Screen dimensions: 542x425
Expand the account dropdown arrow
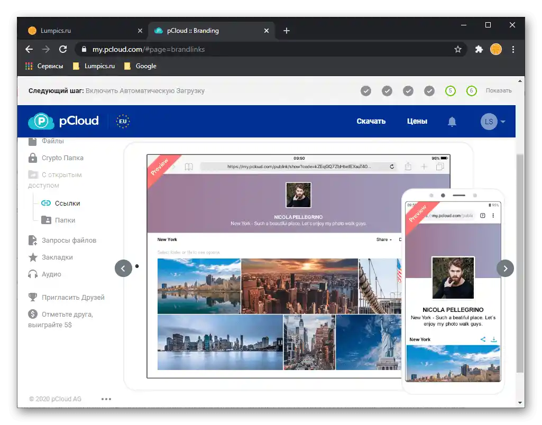(x=503, y=122)
